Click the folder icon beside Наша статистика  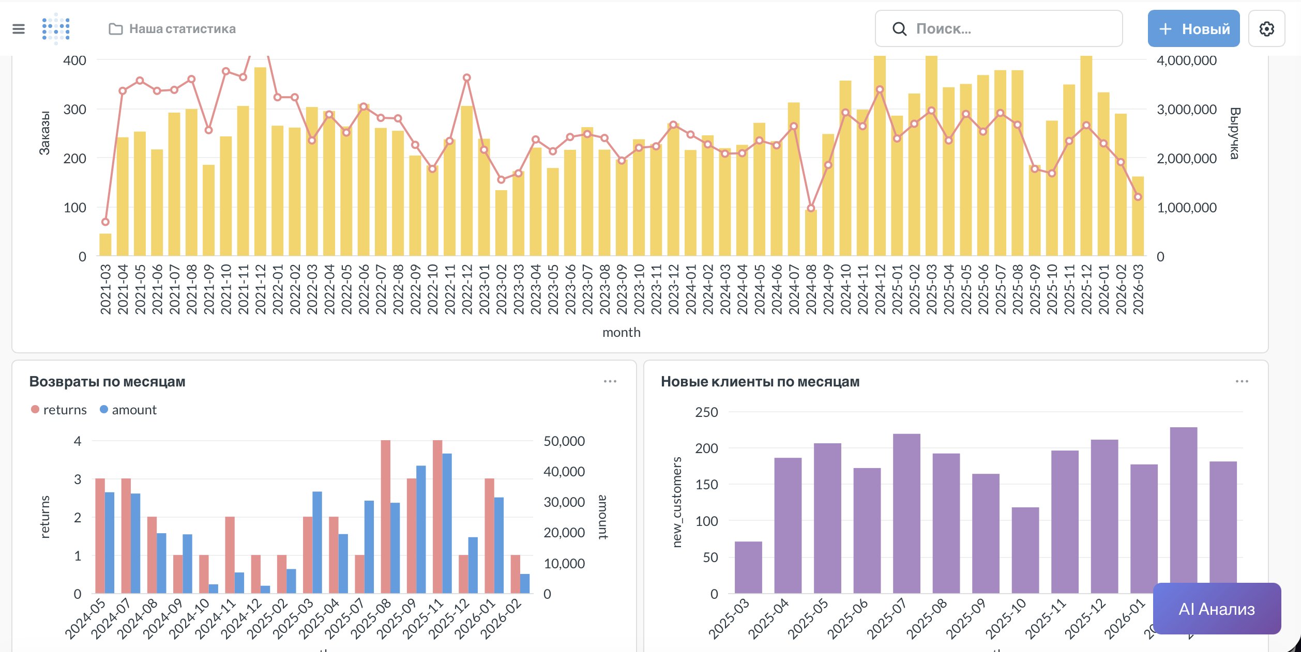(115, 29)
